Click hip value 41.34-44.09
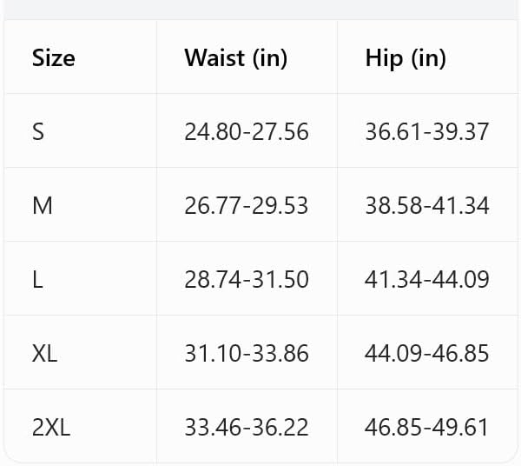This screenshot has height=466, width=521. click(427, 279)
